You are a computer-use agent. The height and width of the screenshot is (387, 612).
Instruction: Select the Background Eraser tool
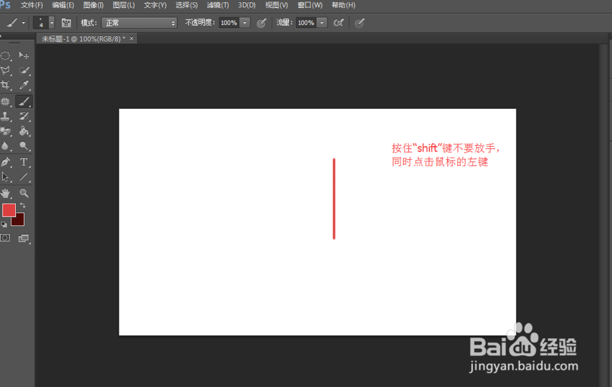pos(6,131)
